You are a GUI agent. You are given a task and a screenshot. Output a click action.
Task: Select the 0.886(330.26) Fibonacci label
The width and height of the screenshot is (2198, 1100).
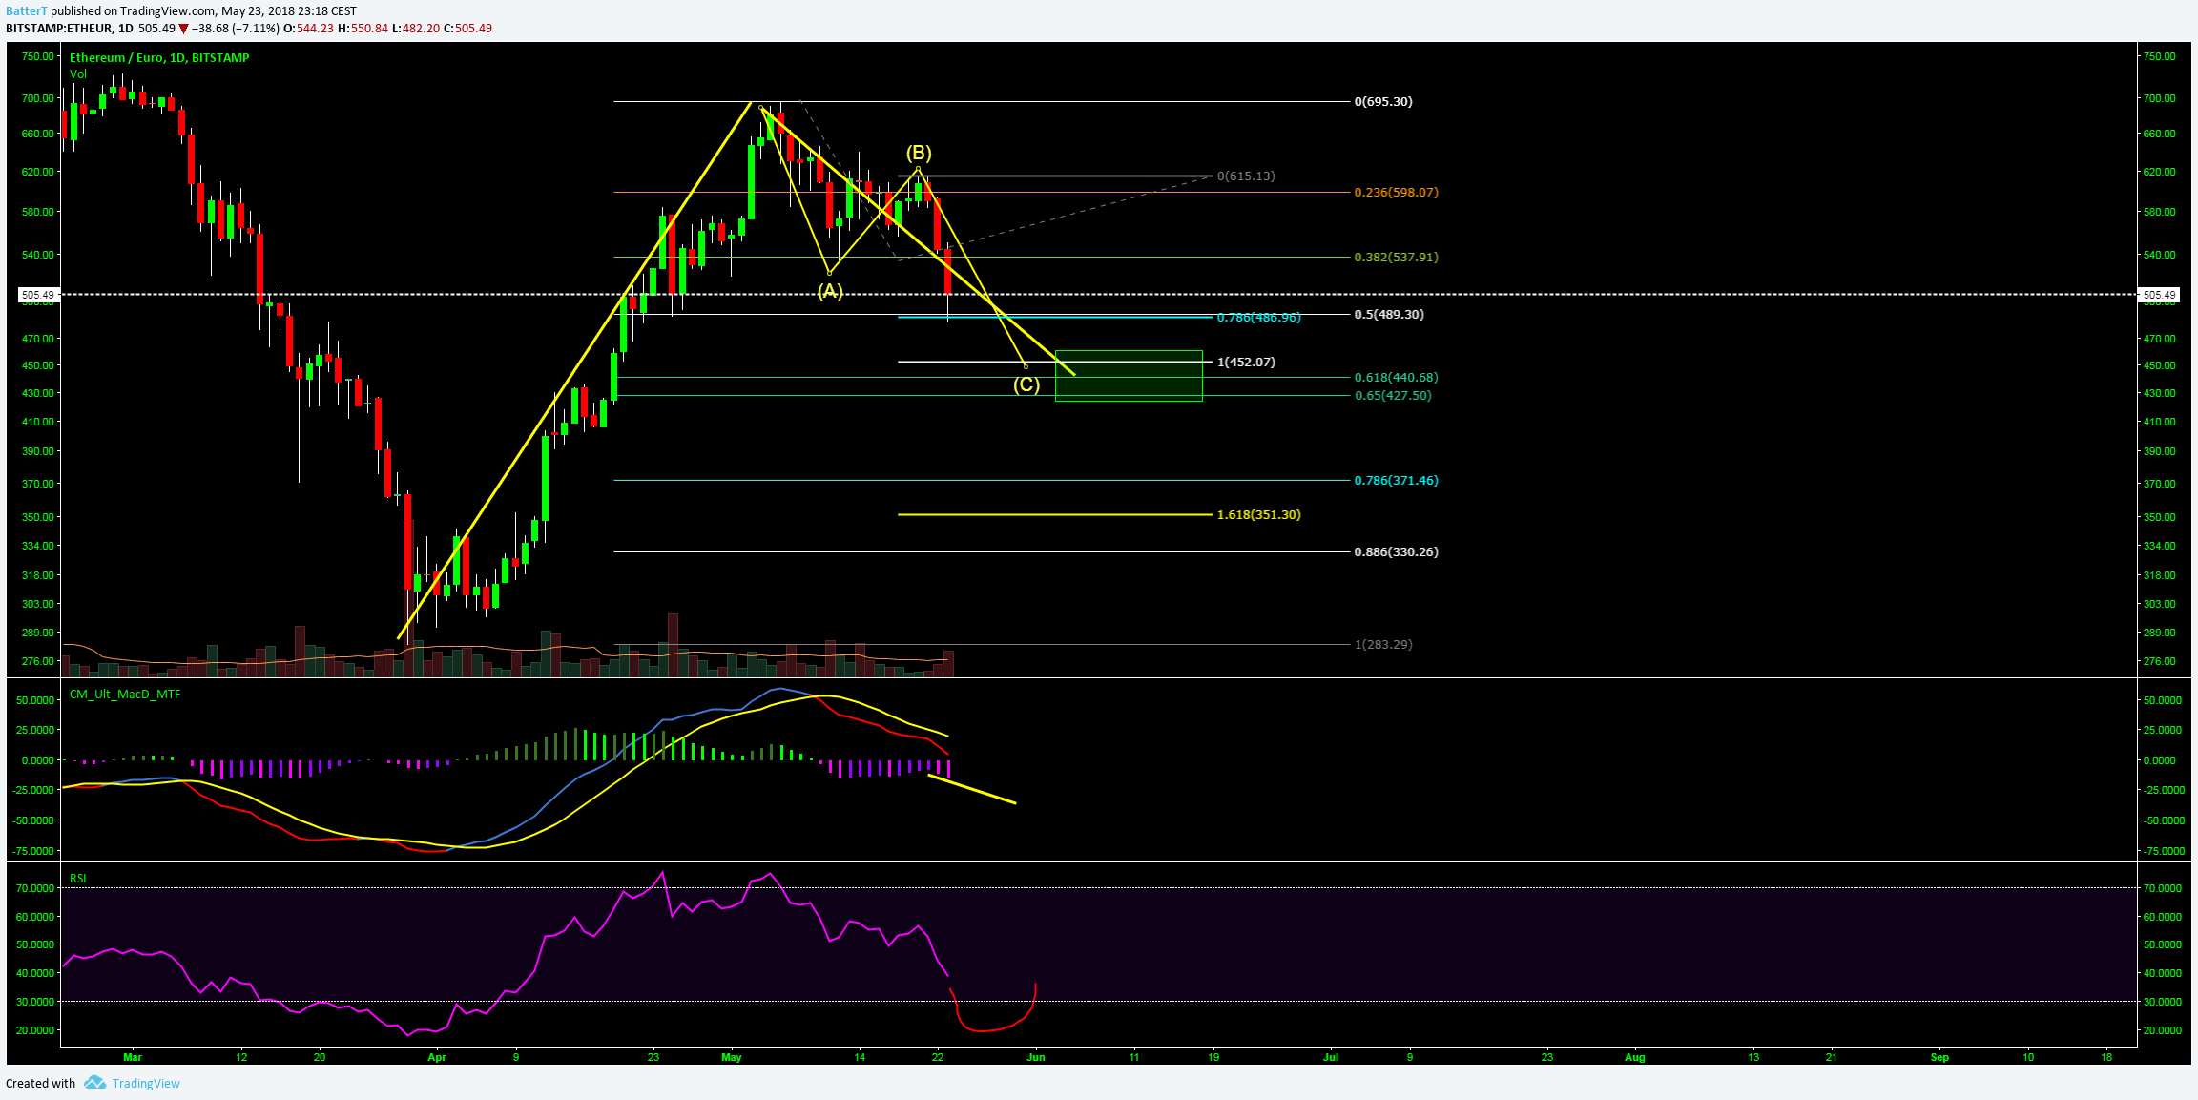[x=1397, y=551]
